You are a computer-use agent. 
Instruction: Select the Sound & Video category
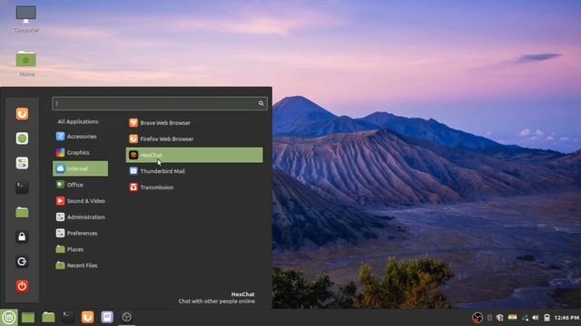click(x=81, y=201)
